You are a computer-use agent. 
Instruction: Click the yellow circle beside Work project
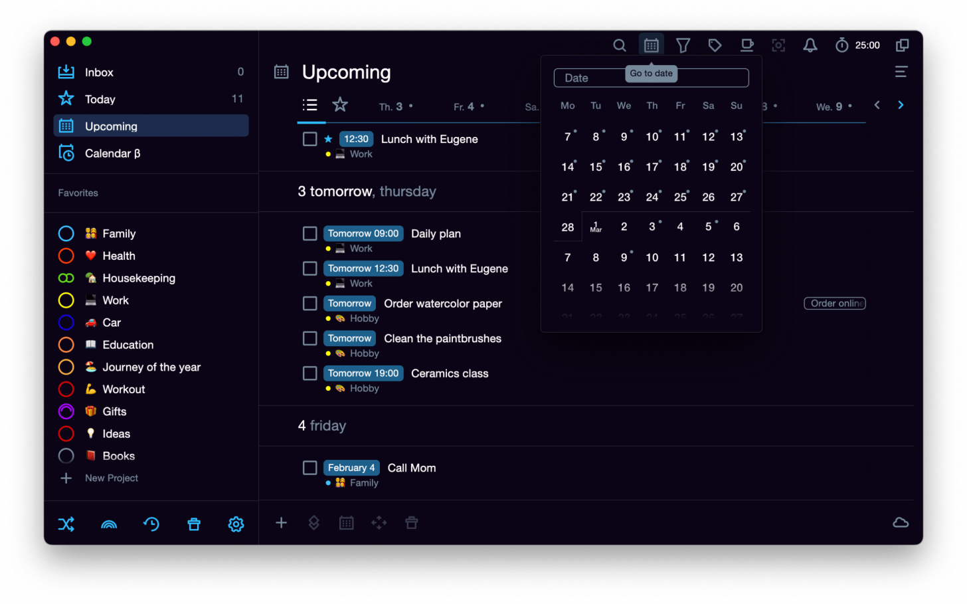pyautogui.click(x=66, y=300)
